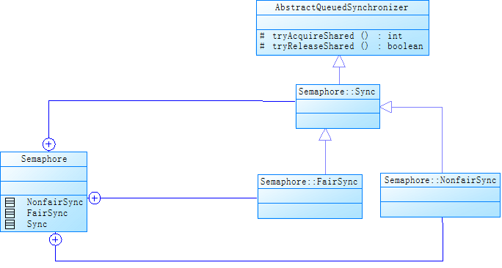
Task: Select the Semaphore::FairSync class header
Action: coord(310,182)
